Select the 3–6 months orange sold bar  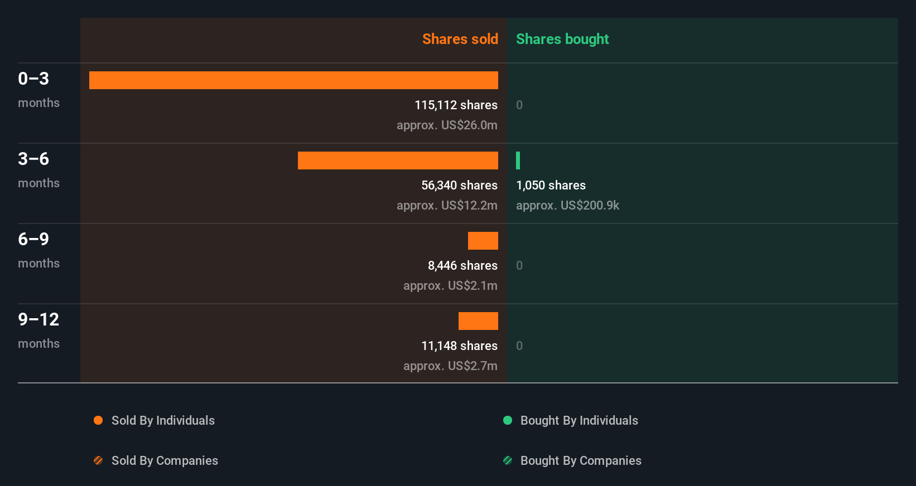pyautogui.click(x=398, y=161)
